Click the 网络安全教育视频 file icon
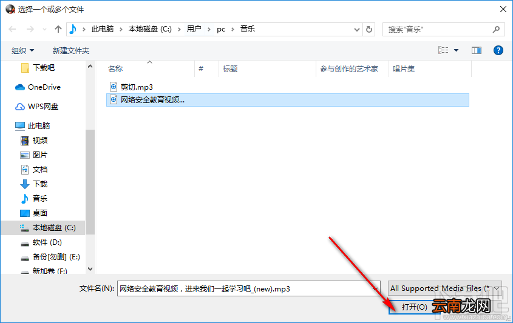513x323 pixels. click(x=113, y=99)
